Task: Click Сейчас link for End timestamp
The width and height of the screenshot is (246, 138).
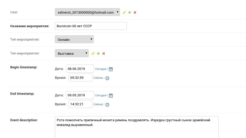Action: click(x=98, y=104)
